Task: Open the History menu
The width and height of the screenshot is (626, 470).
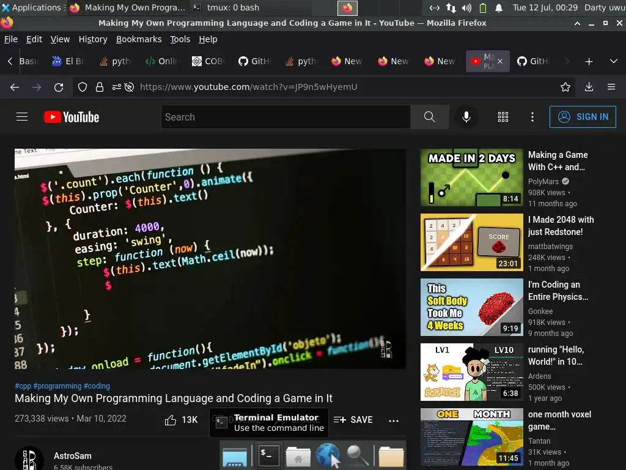Action: pos(93,39)
